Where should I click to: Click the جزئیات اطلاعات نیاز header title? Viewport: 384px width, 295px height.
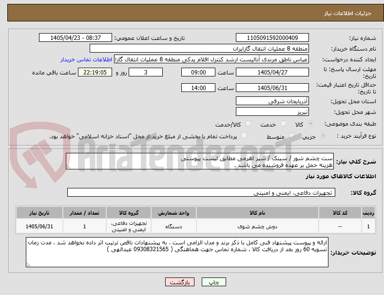[x=348, y=13]
